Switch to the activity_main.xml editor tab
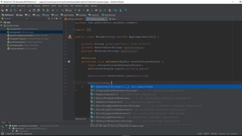Screen dimensions: 242x136 [x=74, y=19]
